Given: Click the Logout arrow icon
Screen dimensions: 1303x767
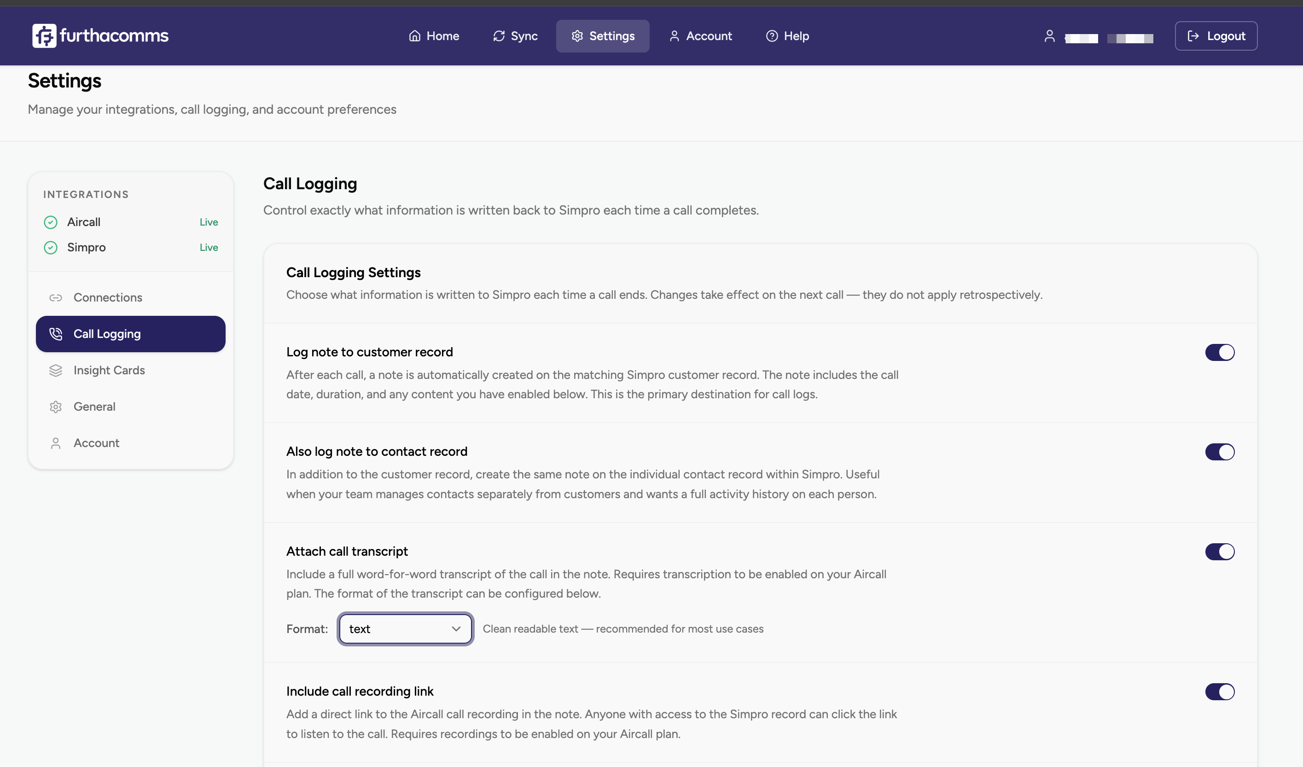Looking at the screenshot, I should pyautogui.click(x=1193, y=35).
